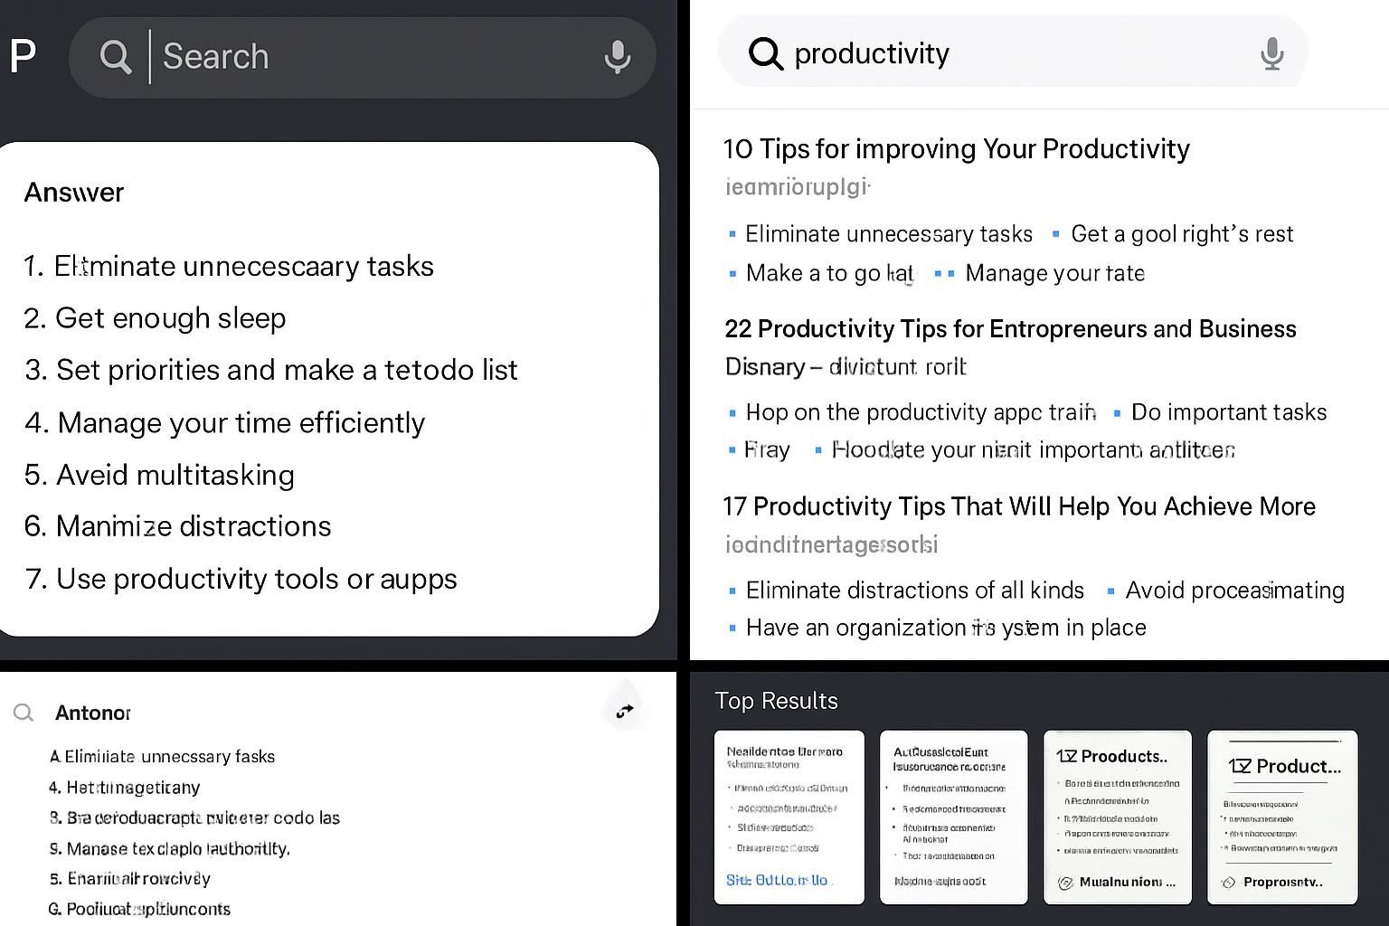Open '22 Productivity Tips for Entropreneurs' result
Screen dimensions: 1389x926
(1010, 329)
